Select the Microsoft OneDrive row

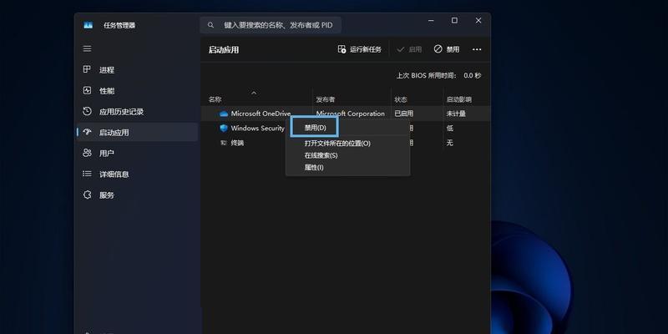tap(345, 114)
